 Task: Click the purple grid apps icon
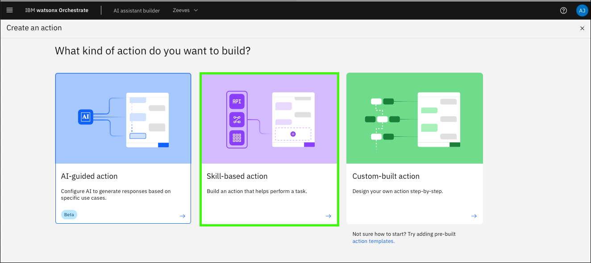pos(237,138)
